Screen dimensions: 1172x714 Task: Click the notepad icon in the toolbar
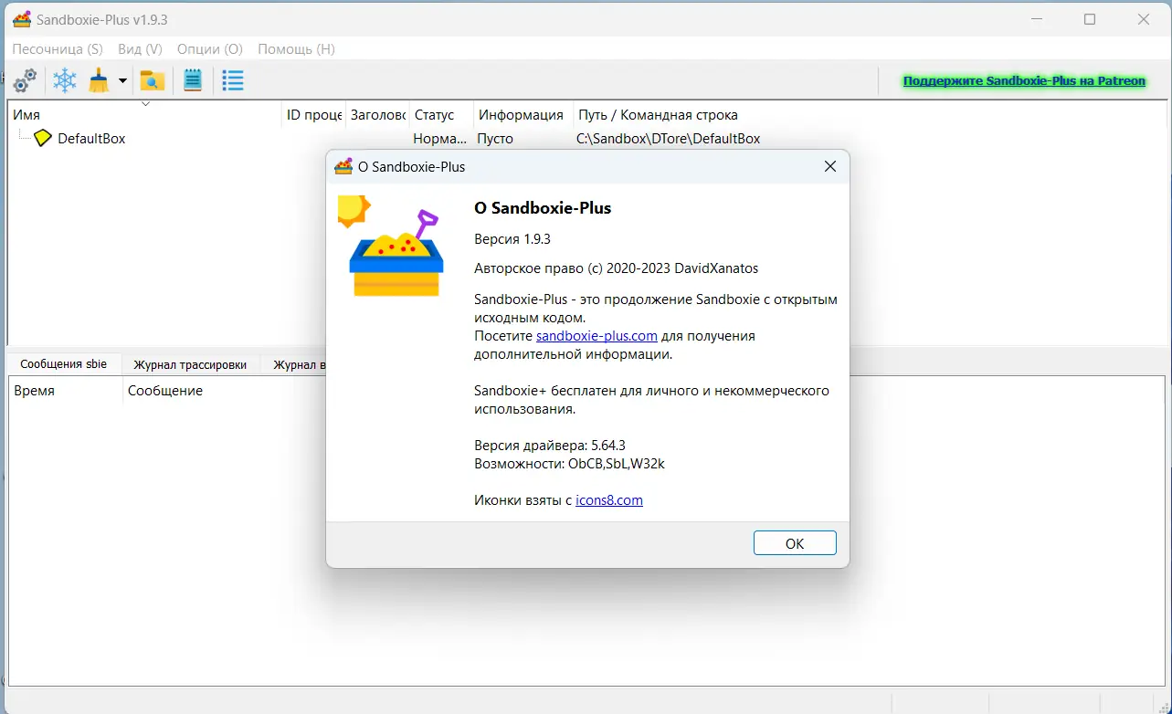coord(193,80)
